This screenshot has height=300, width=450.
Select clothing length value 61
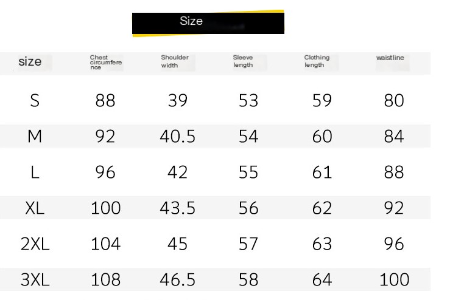322,172
